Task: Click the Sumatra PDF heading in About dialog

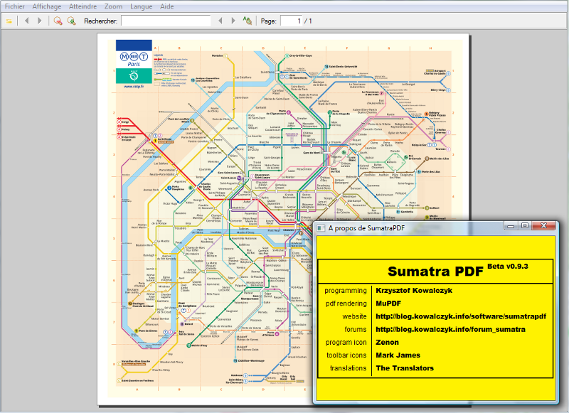Action: coord(435,272)
